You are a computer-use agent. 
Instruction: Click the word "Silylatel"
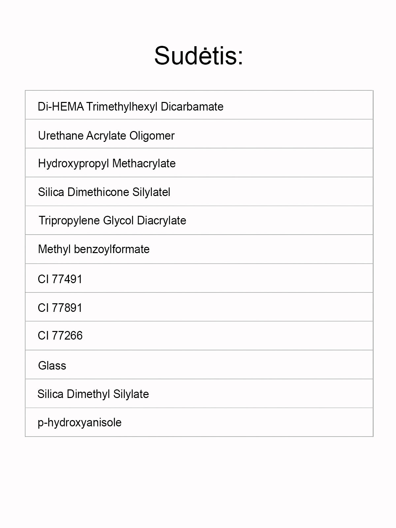pos(151,192)
